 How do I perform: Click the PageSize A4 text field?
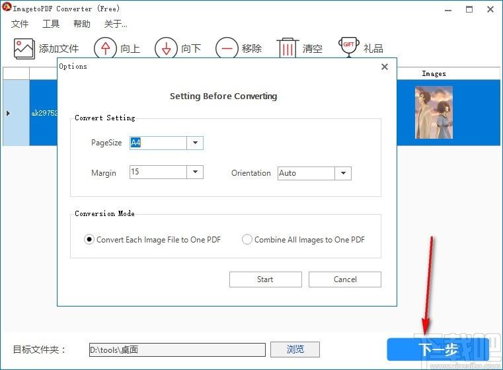tap(158, 143)
